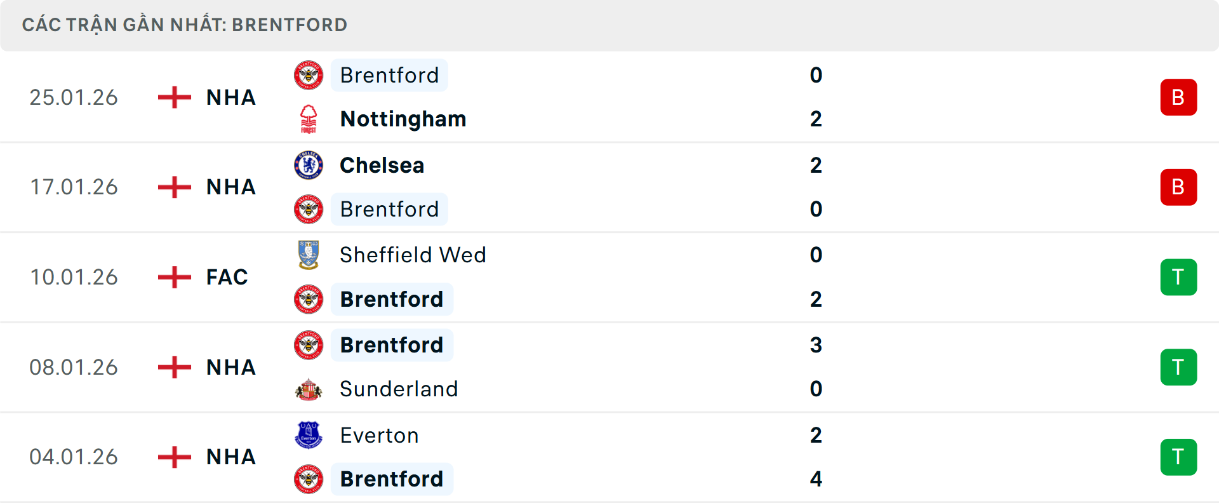Select the Everton club logo

click(309, 436)
